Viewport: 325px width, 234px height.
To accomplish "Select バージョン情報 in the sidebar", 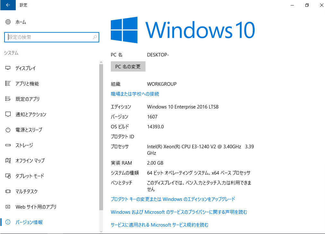I will [x=29, y=222].
